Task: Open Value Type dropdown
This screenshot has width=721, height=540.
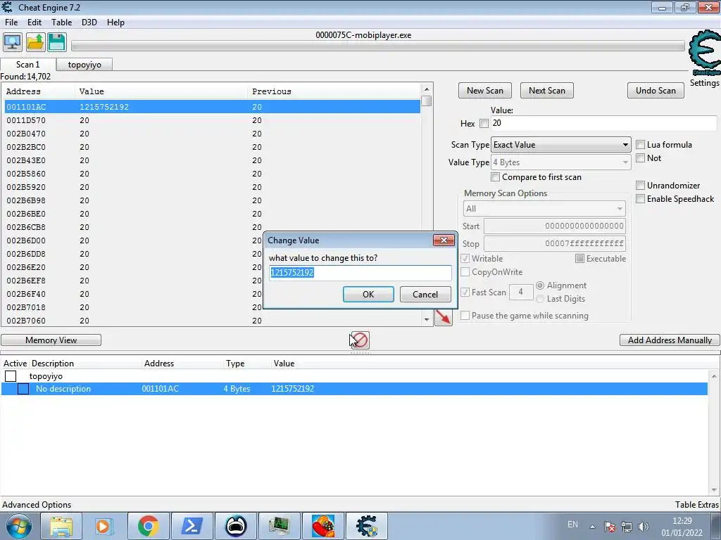Action: click(560, 162)
